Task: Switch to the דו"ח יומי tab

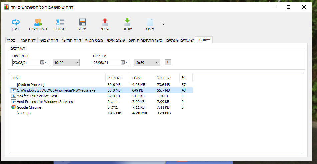Action: point(28,40)
